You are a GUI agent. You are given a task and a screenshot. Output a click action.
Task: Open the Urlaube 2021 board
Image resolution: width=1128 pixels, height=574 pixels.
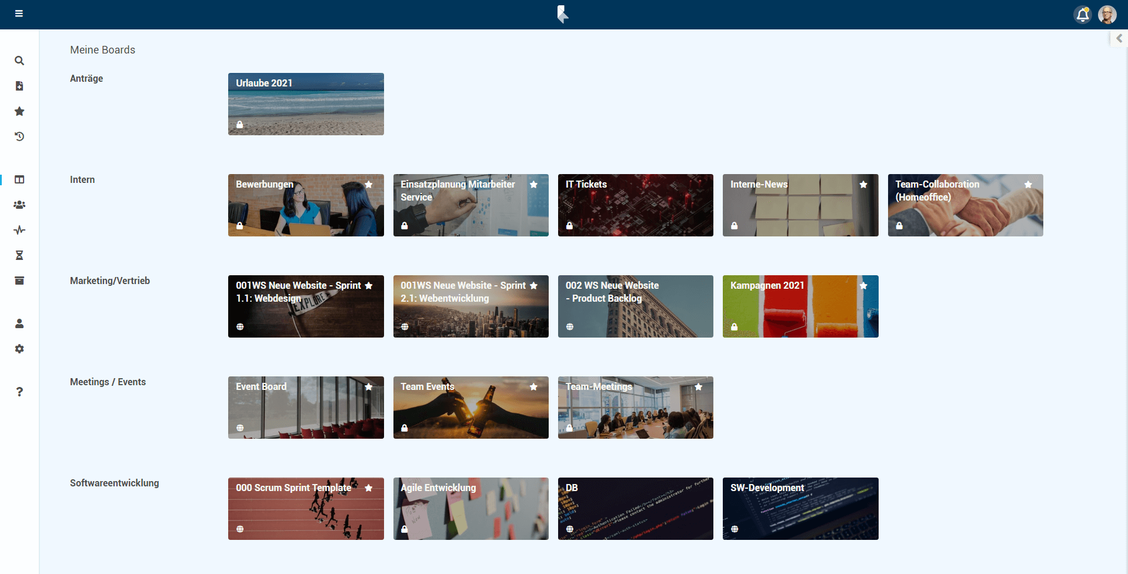306,105
